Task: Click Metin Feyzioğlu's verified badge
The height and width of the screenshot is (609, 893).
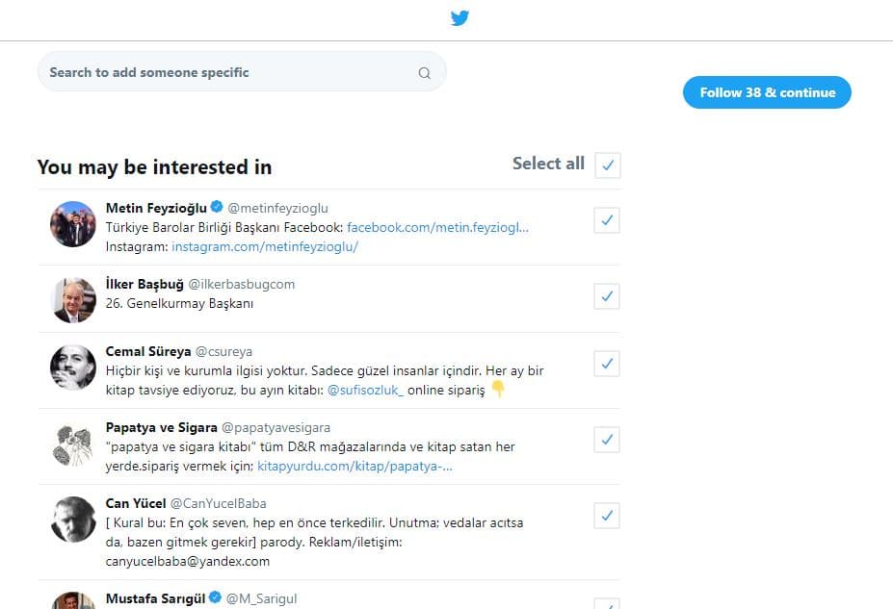Action: click(x=217, y=207)
